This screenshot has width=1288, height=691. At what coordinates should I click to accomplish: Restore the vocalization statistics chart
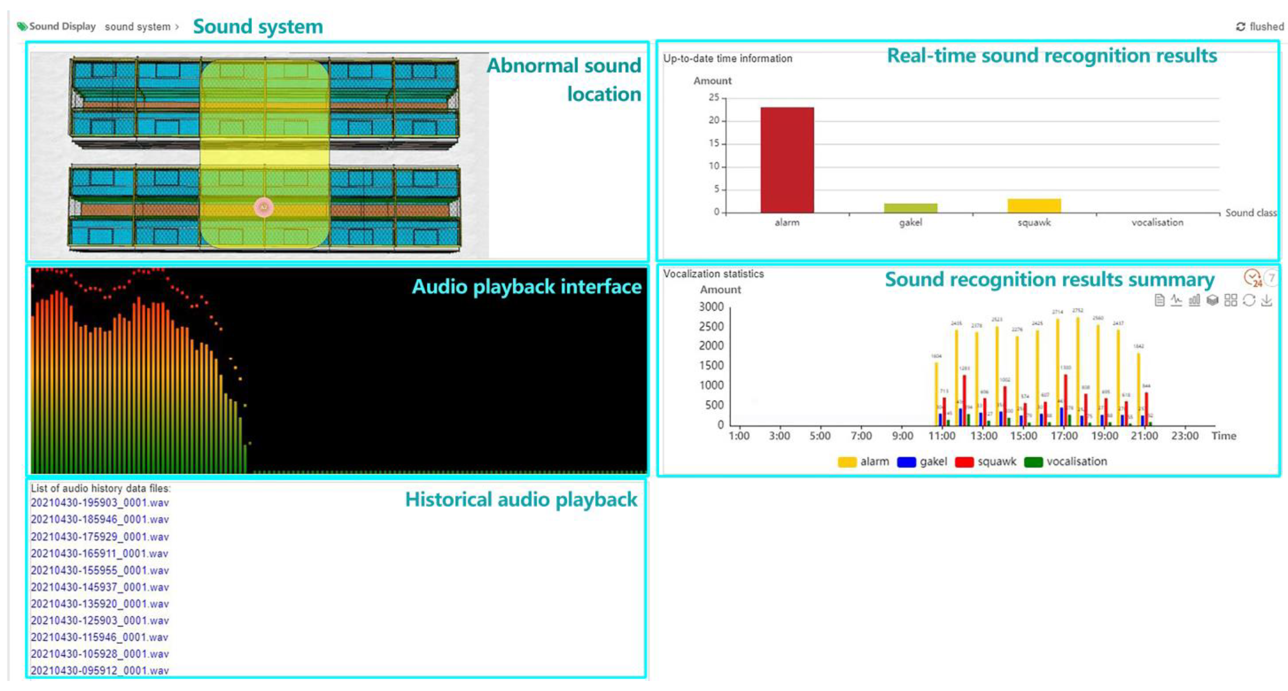(x=1249, y=300)
